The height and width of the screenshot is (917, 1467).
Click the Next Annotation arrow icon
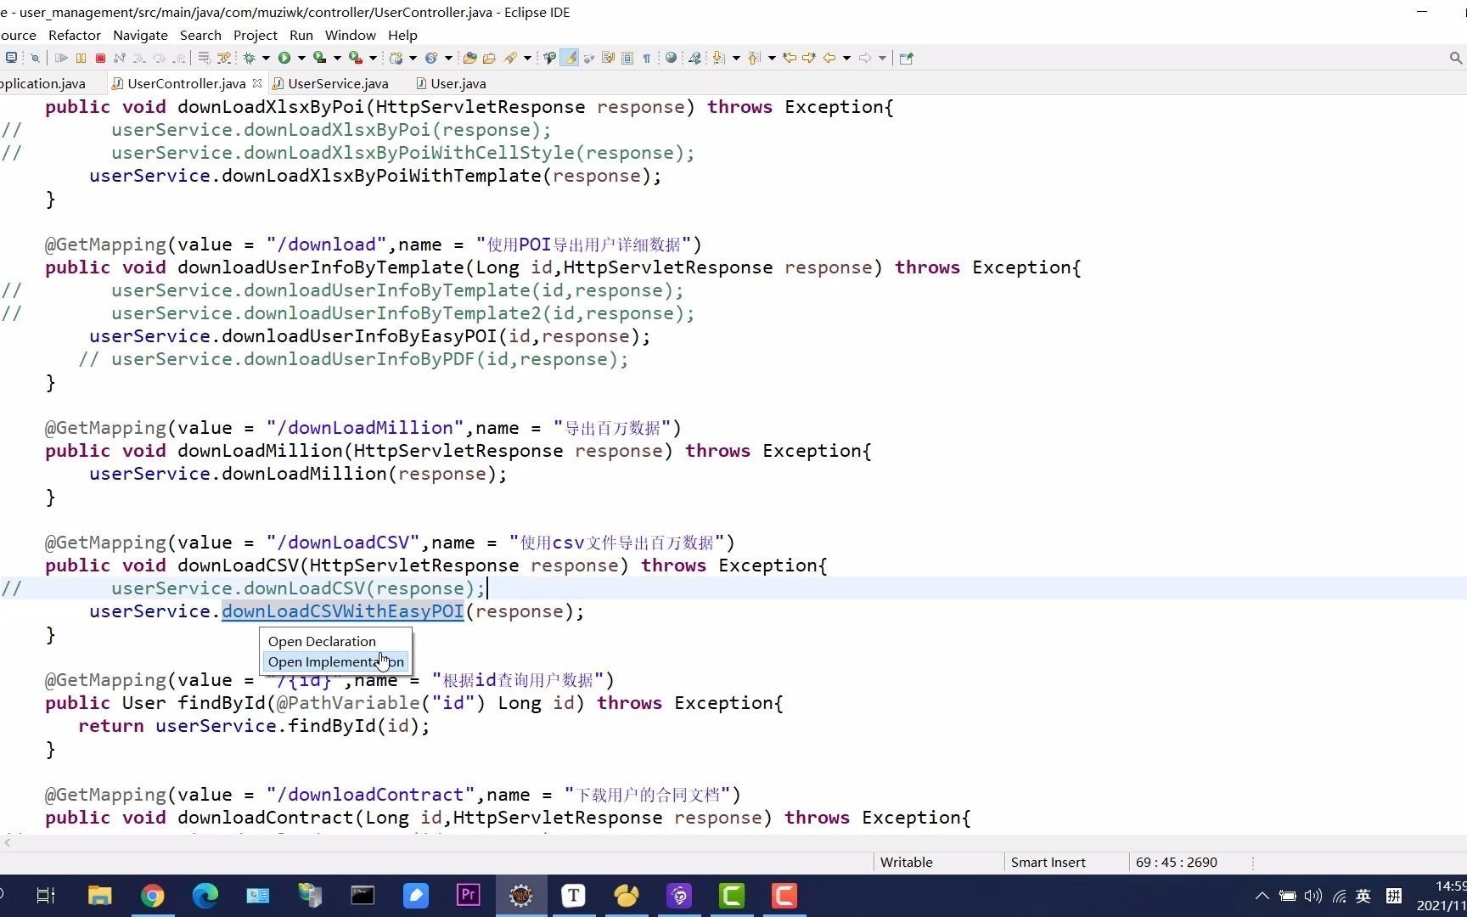(719, 58)
